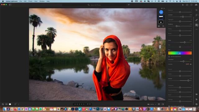Open FileZilla from the Dock
Viewport: 199px width, 112px height.
(141, 109)
